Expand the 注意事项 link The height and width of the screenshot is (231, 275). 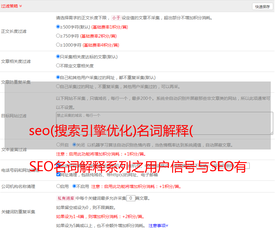(x=158, y=226)
